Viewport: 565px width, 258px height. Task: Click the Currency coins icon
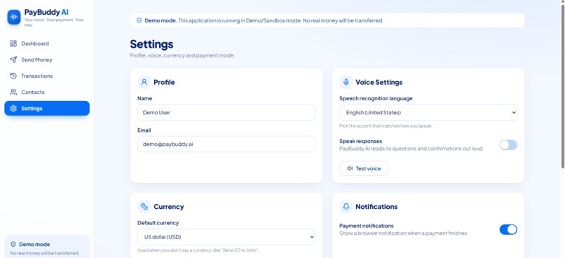click(x=144, y=207)
